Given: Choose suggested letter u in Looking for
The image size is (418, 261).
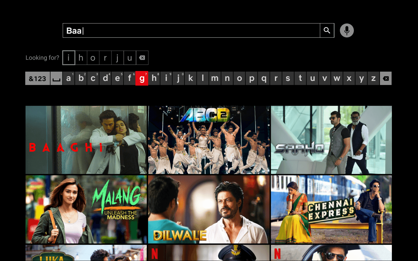Looking at the screenshot, I should point(130,58).
